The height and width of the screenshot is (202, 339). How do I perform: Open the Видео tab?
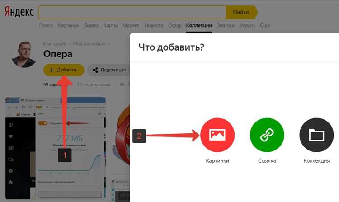point(91,25)
